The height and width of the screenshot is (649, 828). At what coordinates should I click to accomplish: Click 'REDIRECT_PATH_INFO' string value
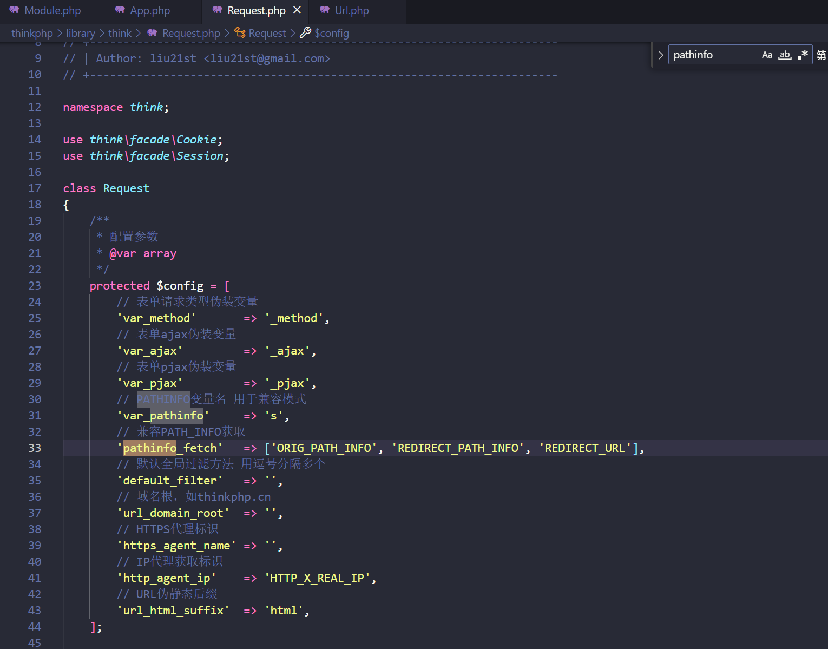coord(458,448)
